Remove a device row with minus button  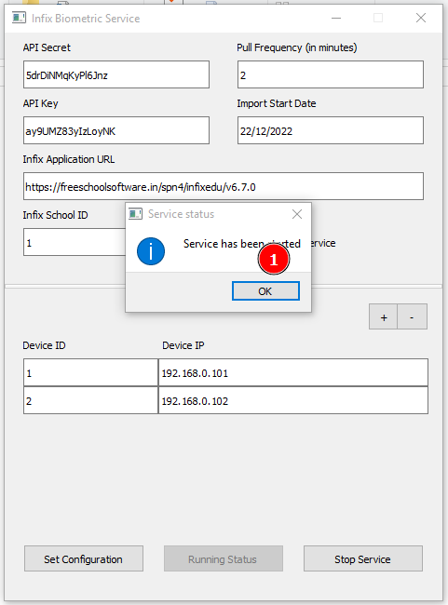click(x=412, y=316)
